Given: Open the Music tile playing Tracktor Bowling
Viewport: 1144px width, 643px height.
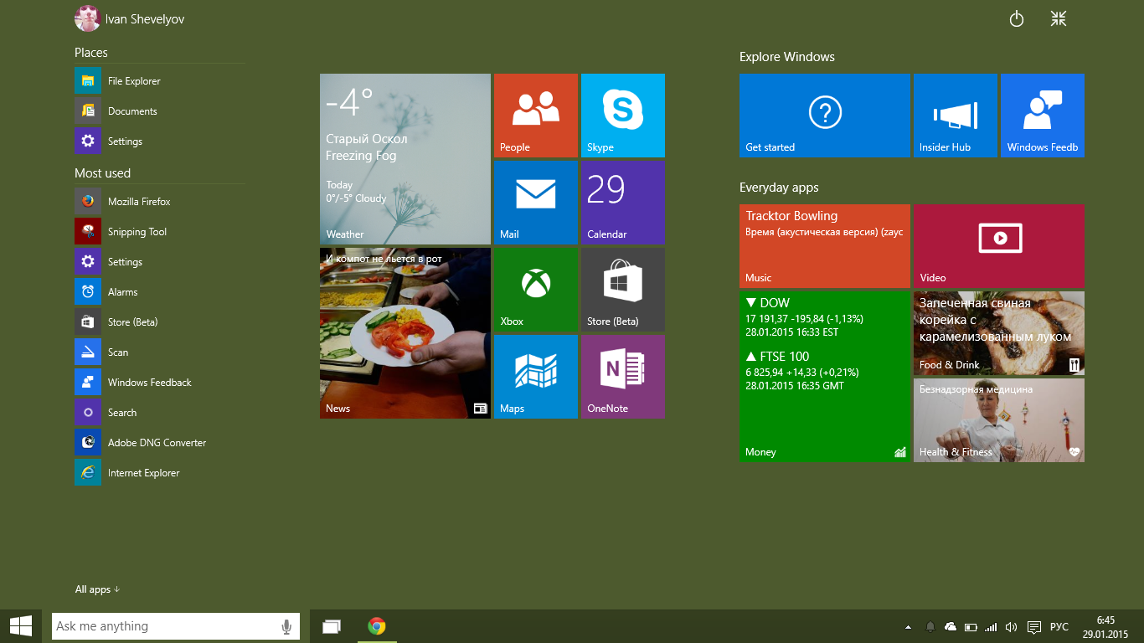Looking at the screenshot, I should coord(825,246).
